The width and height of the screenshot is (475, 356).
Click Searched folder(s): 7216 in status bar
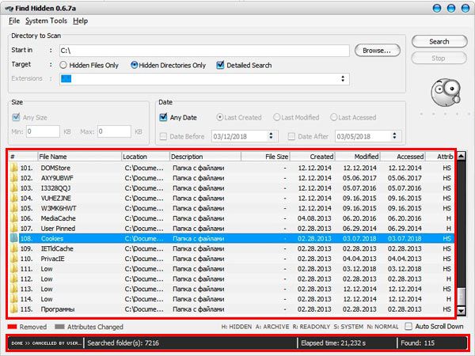(x=123, y=343)
